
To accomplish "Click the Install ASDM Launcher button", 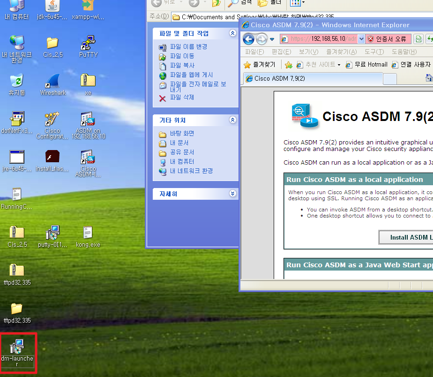I will tap(406, 237).
